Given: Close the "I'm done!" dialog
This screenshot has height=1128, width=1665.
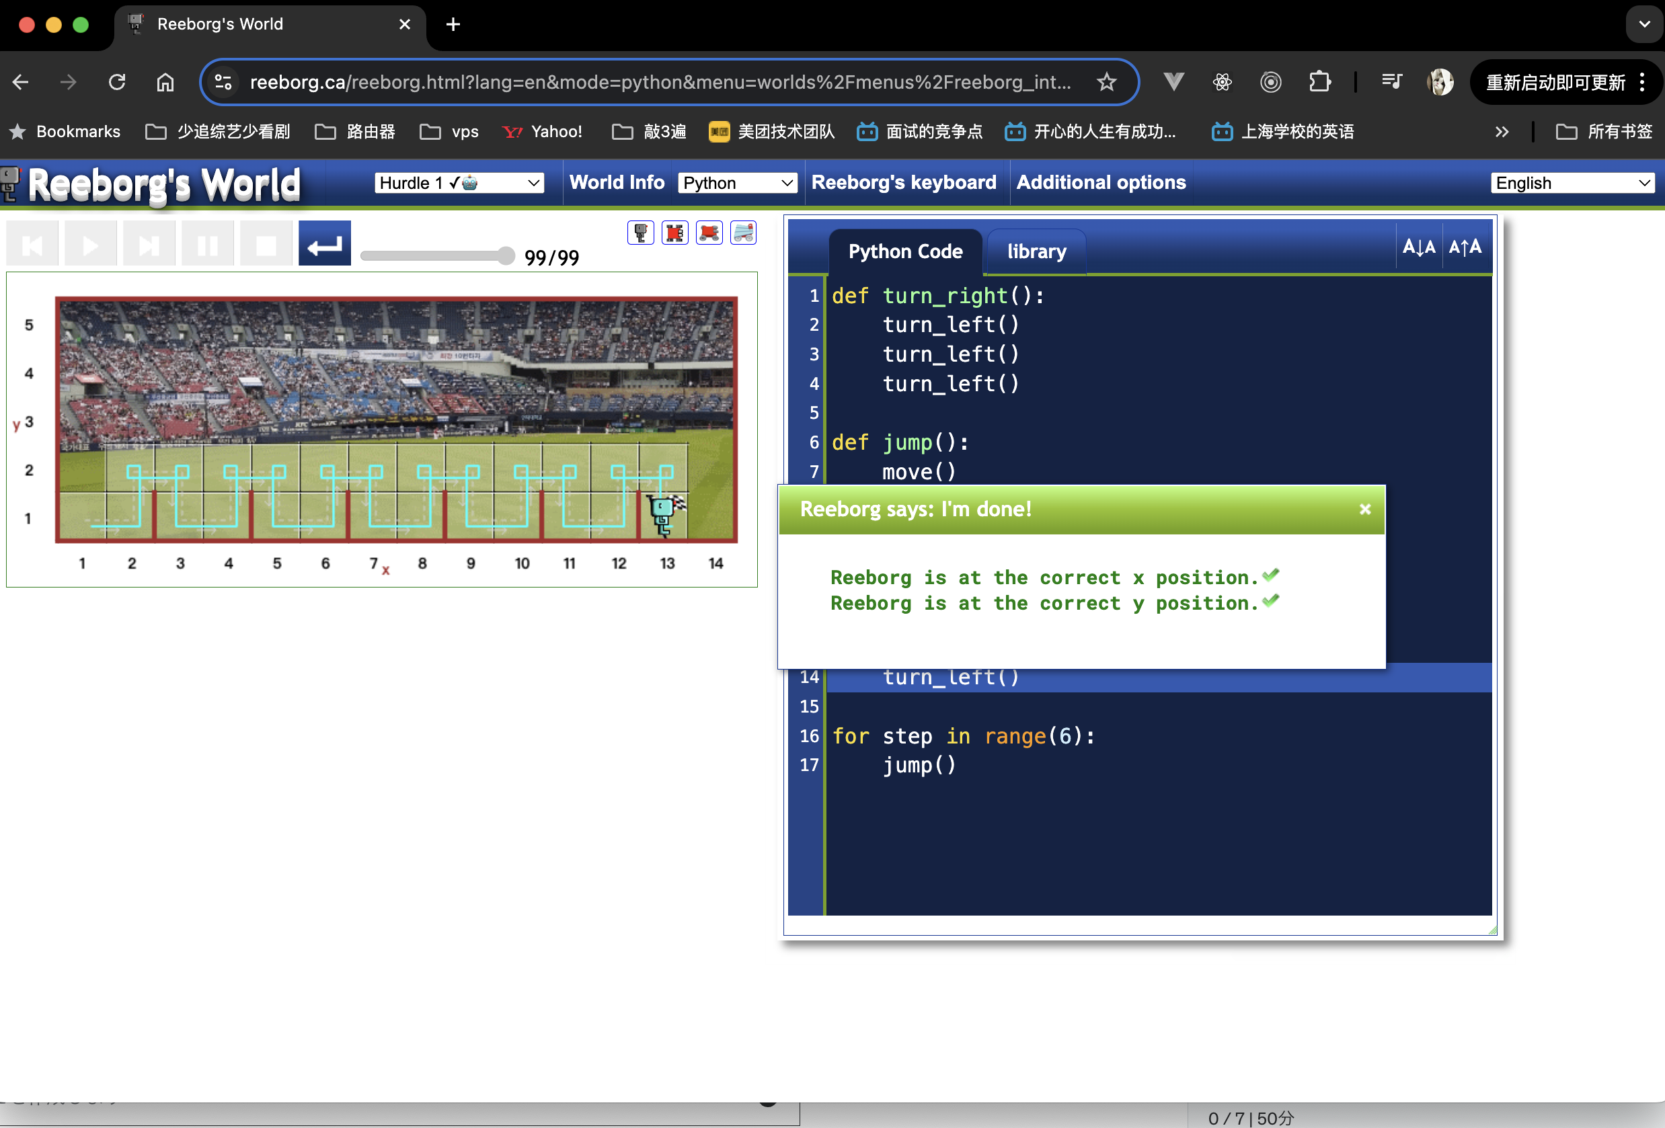Looking at the screenshot, I should (x=1365, y=509).
